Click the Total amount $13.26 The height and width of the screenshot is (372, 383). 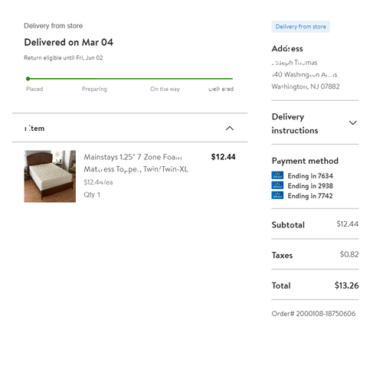346,286
